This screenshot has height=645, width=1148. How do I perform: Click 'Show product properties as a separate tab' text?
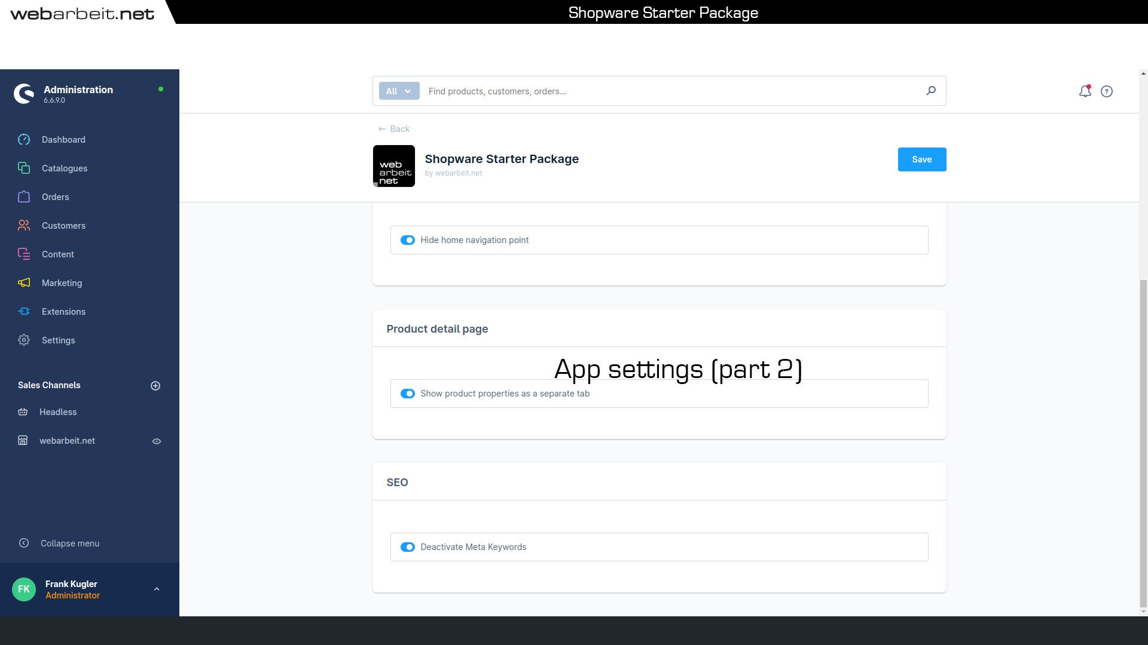click(505, 394)
